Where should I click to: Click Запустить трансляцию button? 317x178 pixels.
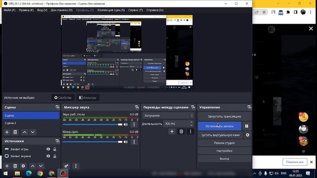(224, 117)
